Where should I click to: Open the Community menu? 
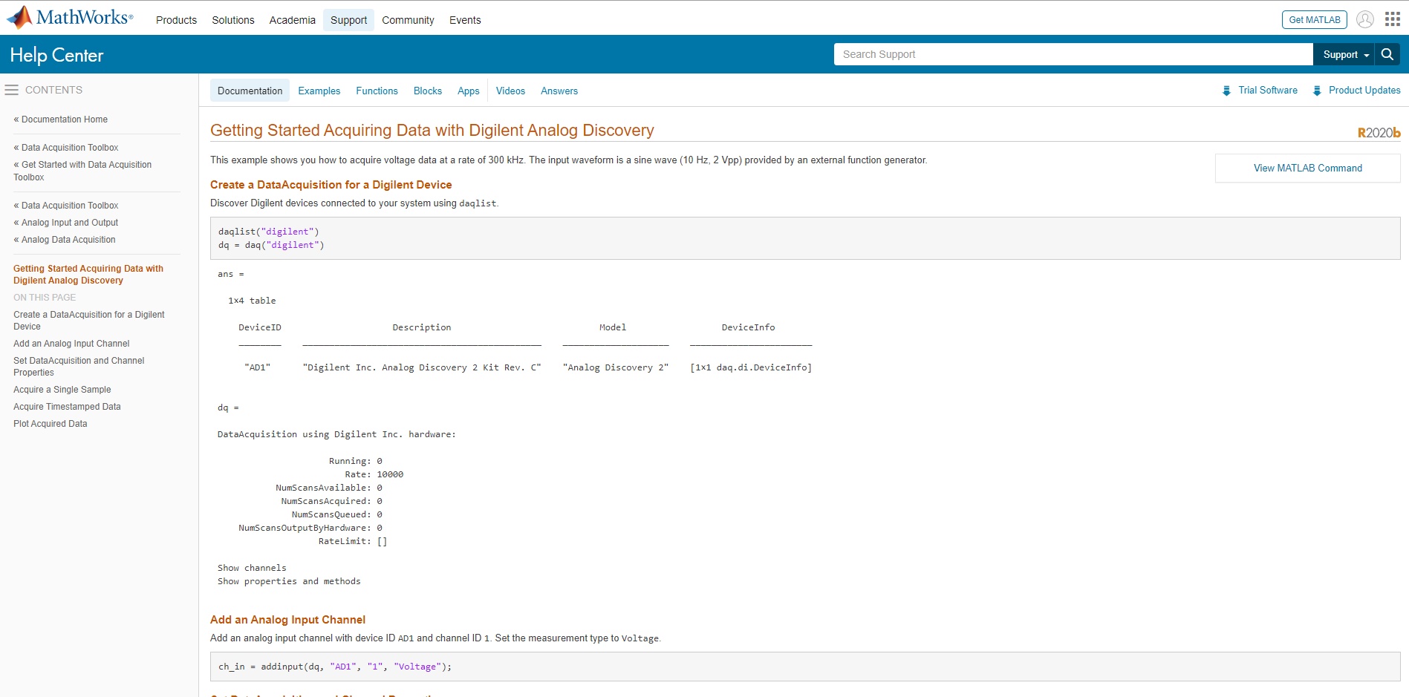(x=408, y=20)
